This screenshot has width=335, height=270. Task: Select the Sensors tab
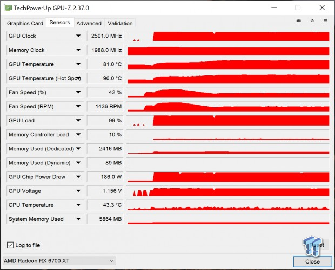[59, 23]
